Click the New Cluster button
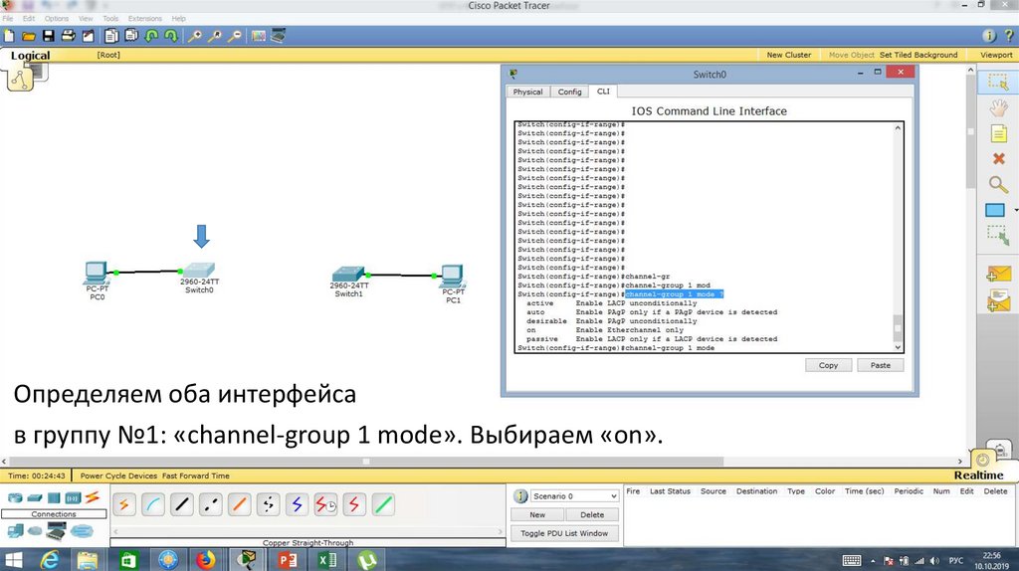Image resolution: width=1019 pixels, height=571 pixels. coord(788,55)
